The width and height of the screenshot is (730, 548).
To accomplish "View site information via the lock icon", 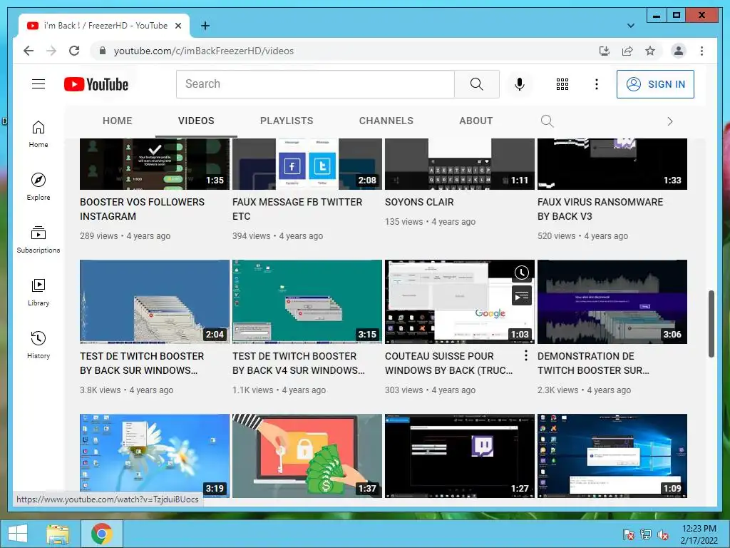I will coord(103,51).
